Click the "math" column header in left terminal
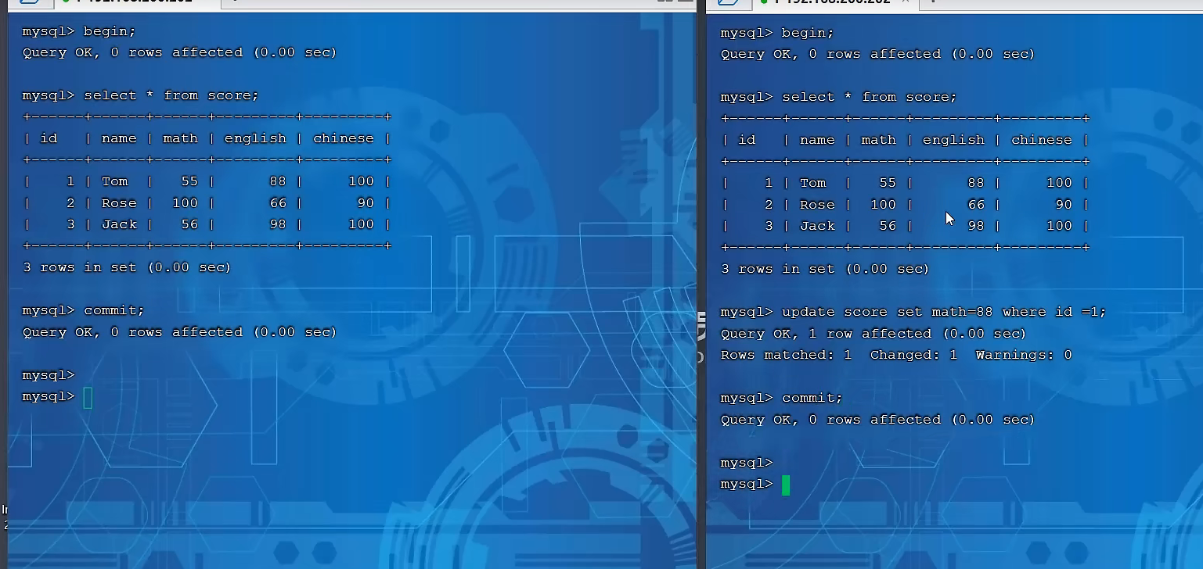 180,138
